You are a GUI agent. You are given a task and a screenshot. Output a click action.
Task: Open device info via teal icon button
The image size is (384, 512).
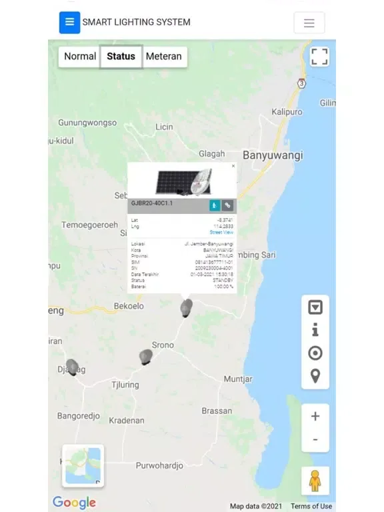point(215,205)
